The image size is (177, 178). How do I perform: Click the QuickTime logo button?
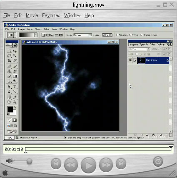[158, 162]
